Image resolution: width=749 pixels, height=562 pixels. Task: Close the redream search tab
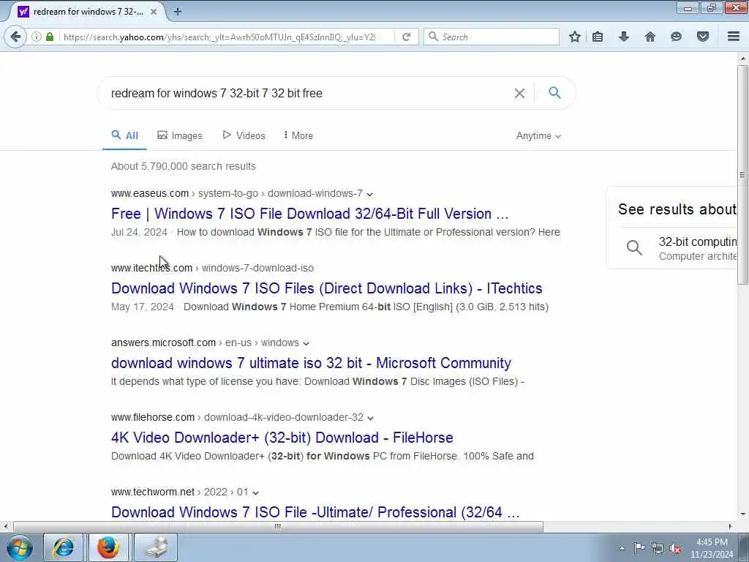[154, 12]
